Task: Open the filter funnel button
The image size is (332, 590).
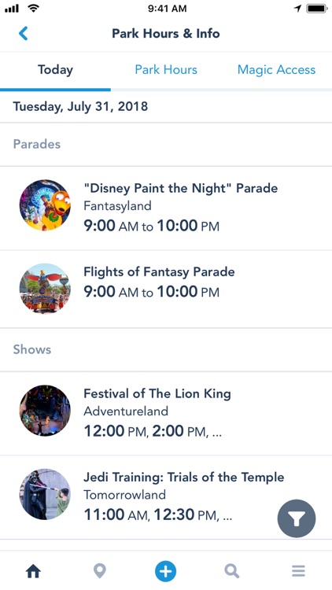Action: click(297, 518)
